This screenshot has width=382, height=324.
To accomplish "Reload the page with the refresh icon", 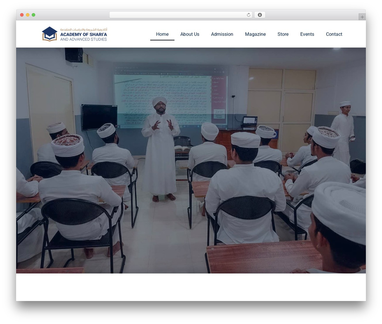I will point(249,15).
